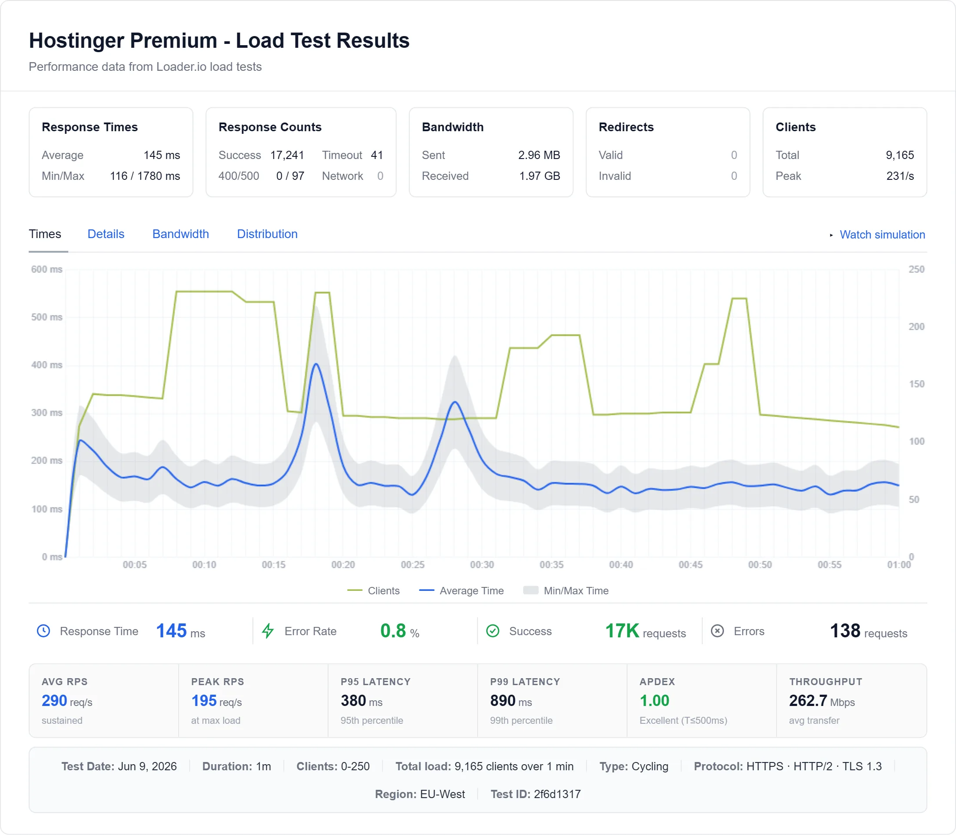Click the Clients card heading
Screen dimensions: 956x835
click(x=796, y=127)
